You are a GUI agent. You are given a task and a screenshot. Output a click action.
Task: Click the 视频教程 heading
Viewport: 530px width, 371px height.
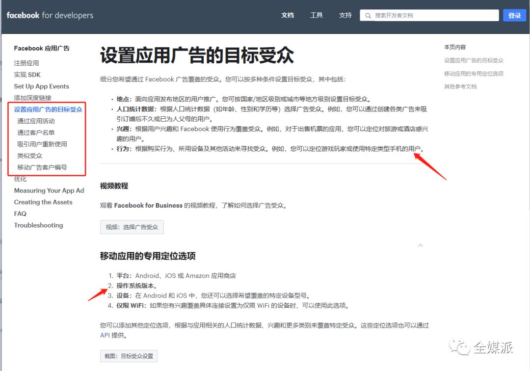(114, 186)
